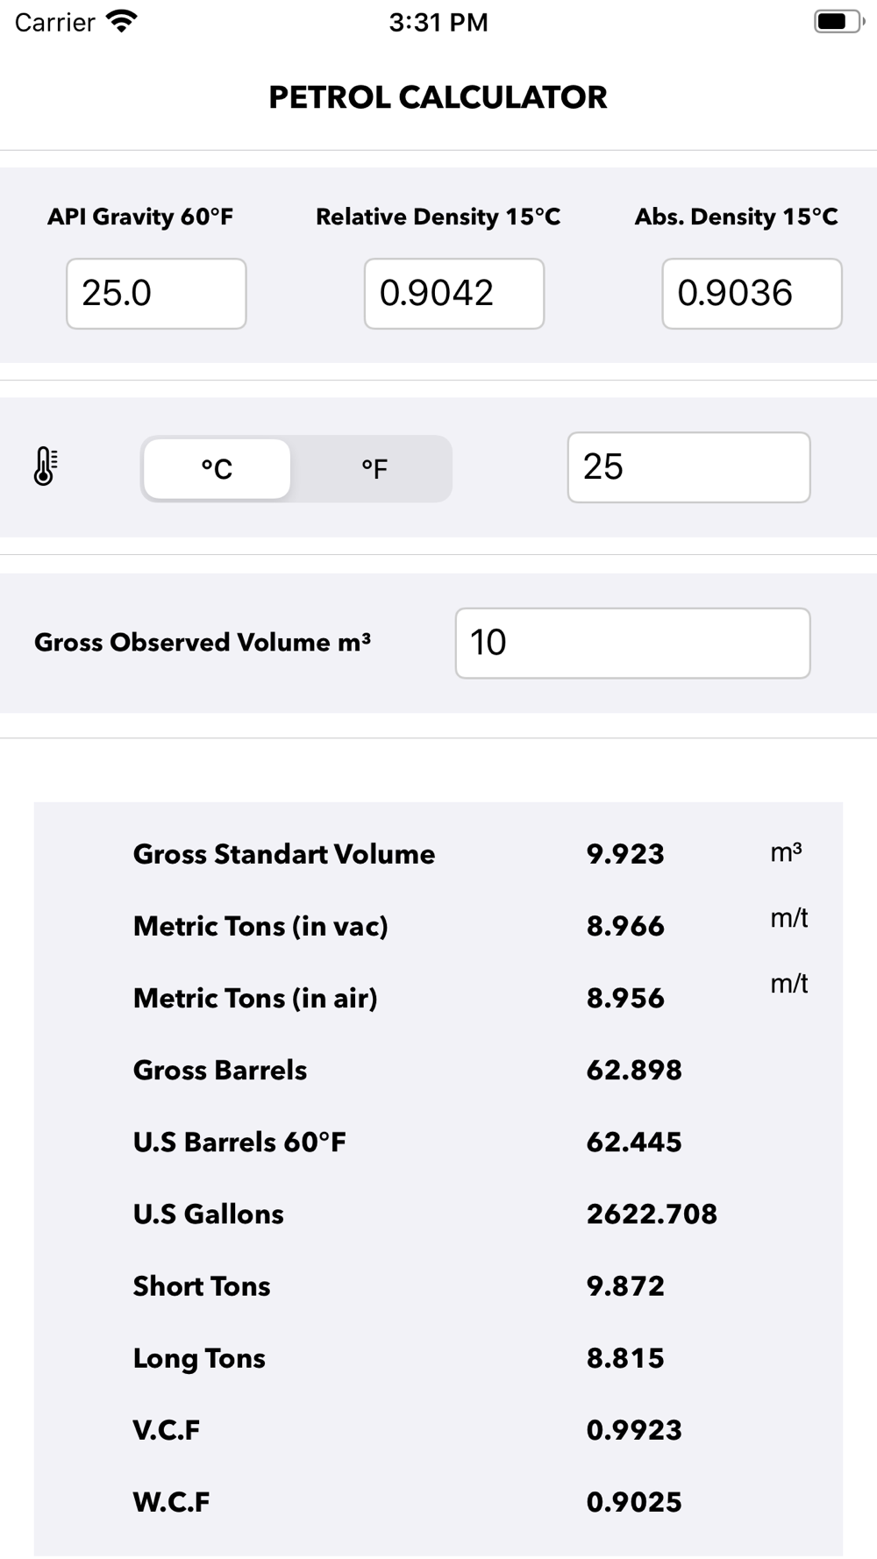
Task: Tap the Gross Standart Volume result 9.923
Action: (625, 854)
